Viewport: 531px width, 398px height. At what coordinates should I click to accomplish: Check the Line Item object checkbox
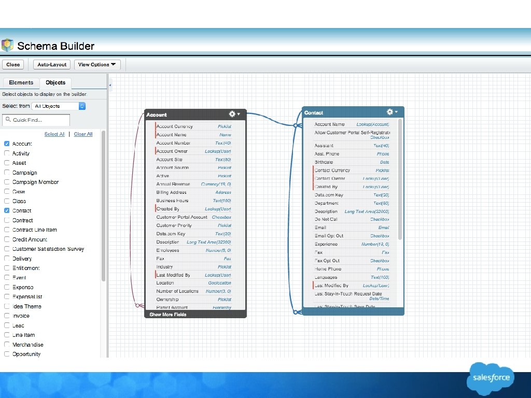click(7, 335)
